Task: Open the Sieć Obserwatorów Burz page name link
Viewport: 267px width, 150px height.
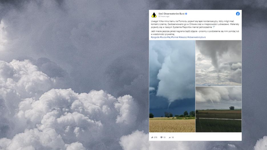Action: pyautogui.click(x=171, y=14)
